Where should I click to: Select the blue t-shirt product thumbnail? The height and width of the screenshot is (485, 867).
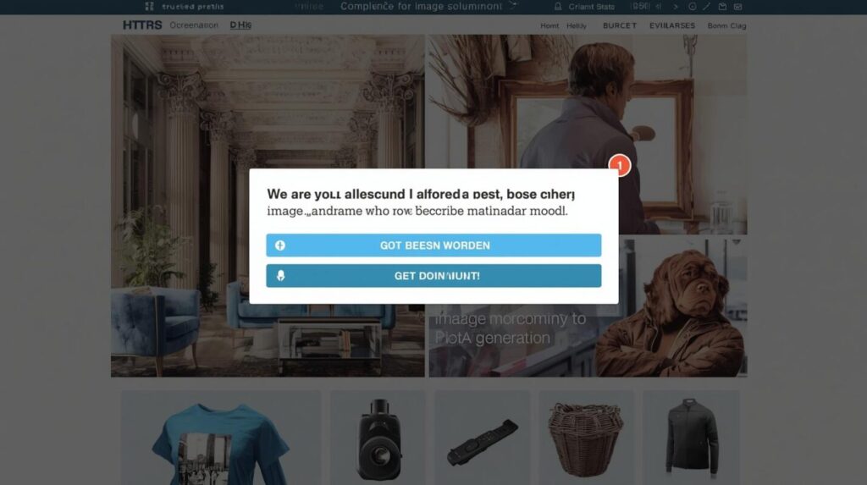[x=221, y=438]
